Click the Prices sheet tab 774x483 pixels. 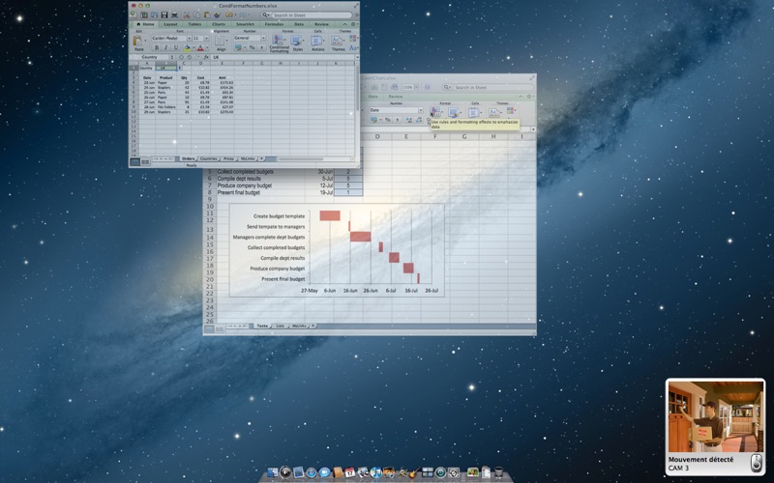tap(229, 158)
